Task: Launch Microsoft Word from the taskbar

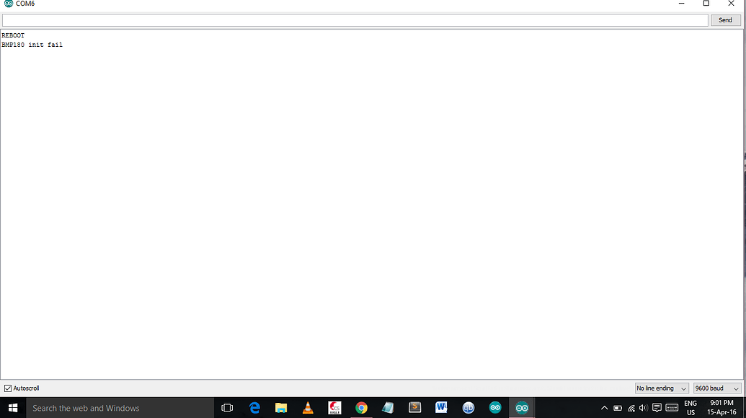Action: click(x=442, y=407)
